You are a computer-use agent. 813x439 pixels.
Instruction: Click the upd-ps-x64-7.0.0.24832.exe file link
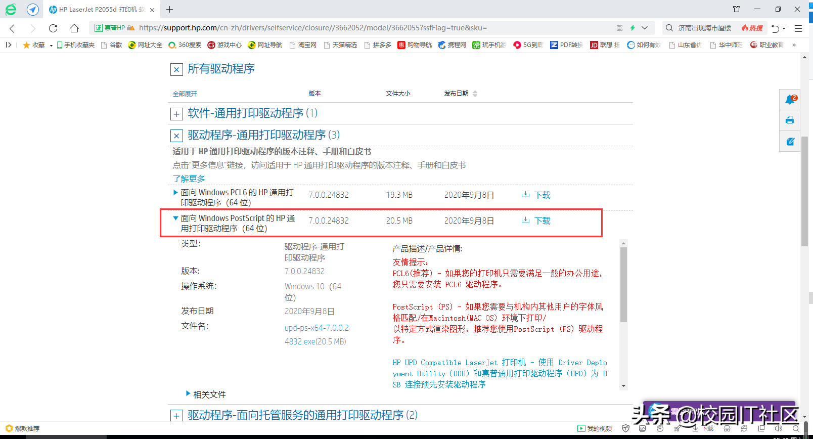click(x=317, y=334)
